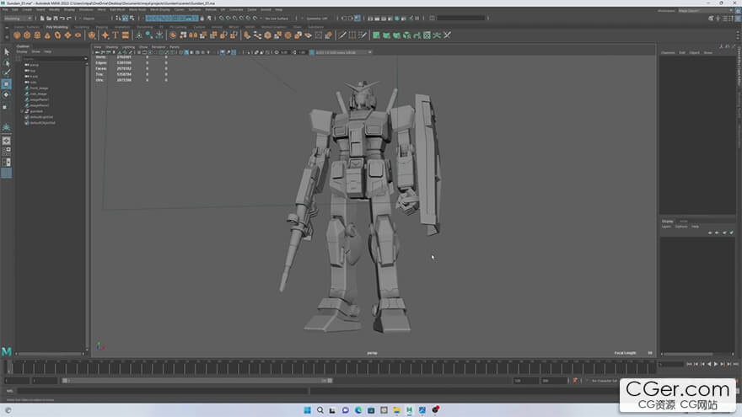Image resolution: width=742 pixels, height=417 pixels.
Task: Click Play Forwards in playback controls
Action: (x=716, y=364)
